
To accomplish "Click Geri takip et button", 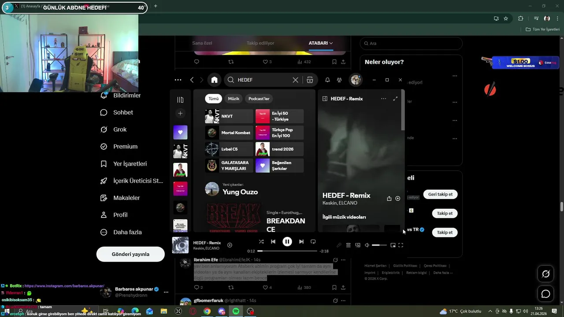I will [440, 194].
